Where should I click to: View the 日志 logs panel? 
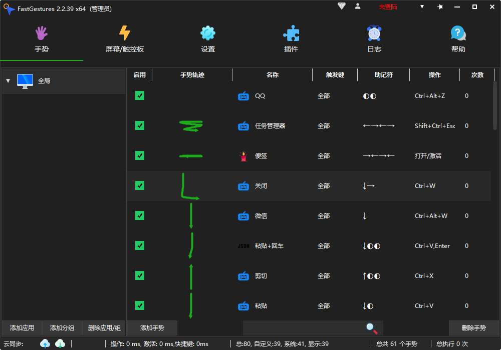point(374,39)
